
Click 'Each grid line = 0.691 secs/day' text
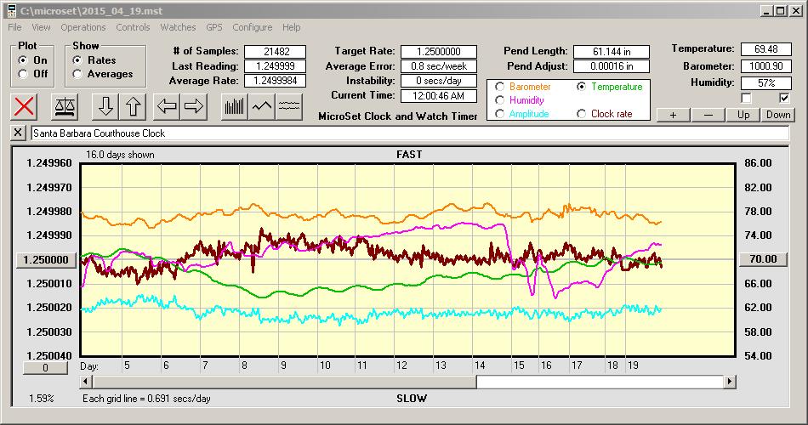coord(146,398)
